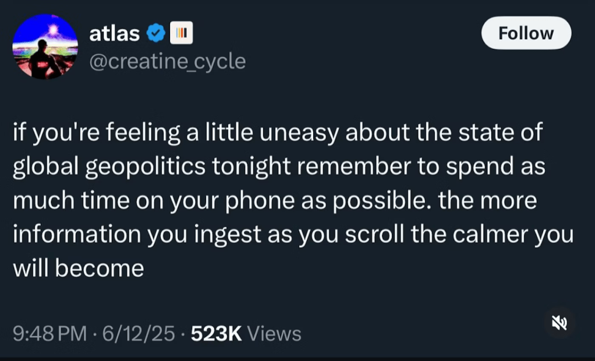Viewport: 595px width, 361px height.
Task: Click the "Views" label
Action: pos(275,334)
